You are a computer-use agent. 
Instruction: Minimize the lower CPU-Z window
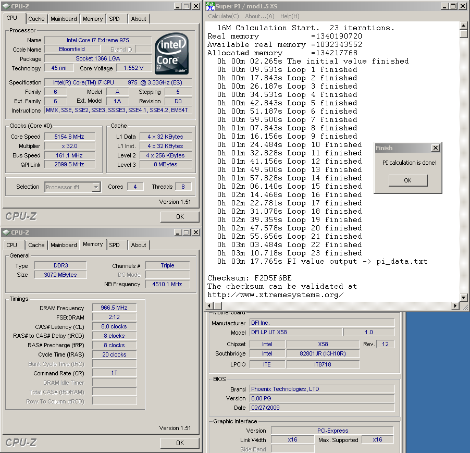tap(178, 232)
